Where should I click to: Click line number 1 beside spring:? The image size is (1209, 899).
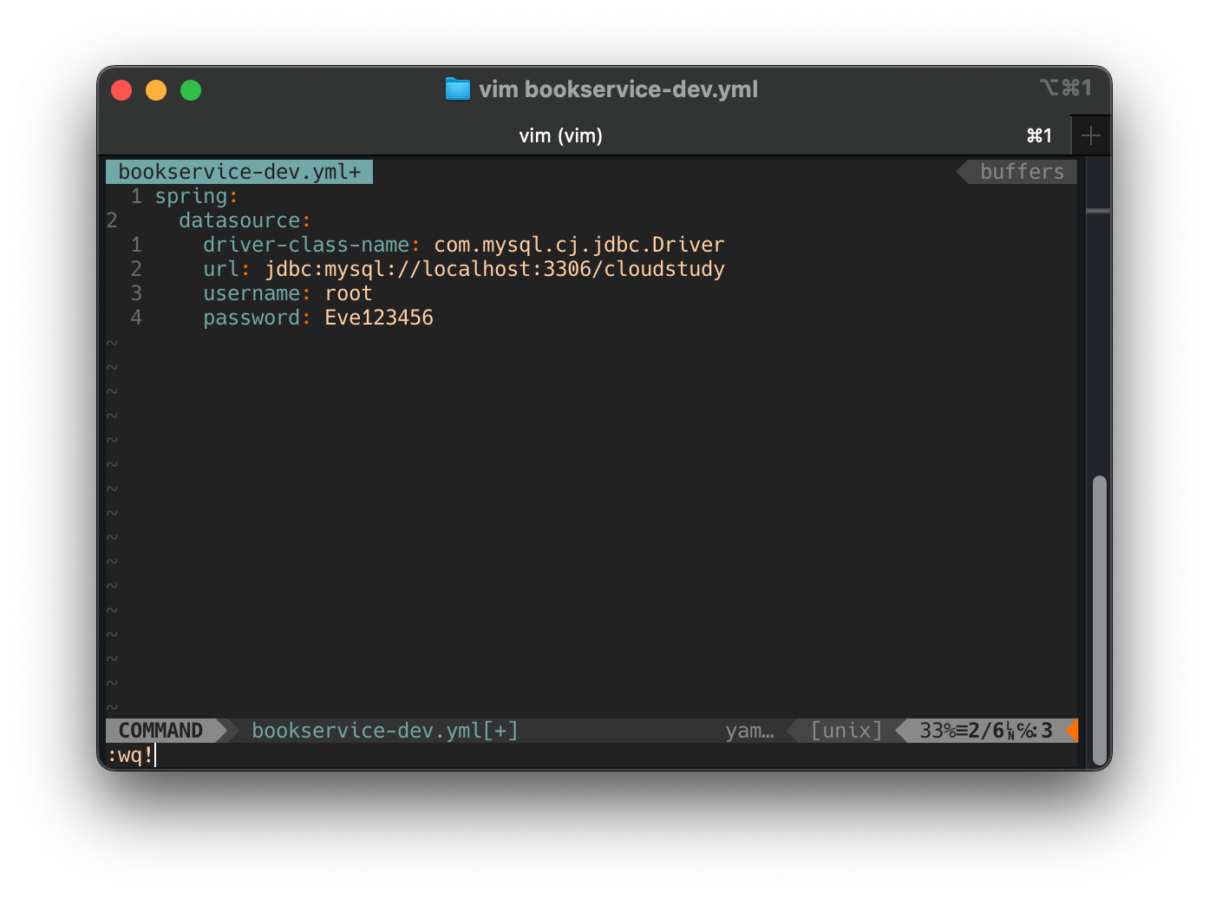[x=136, y=196]
